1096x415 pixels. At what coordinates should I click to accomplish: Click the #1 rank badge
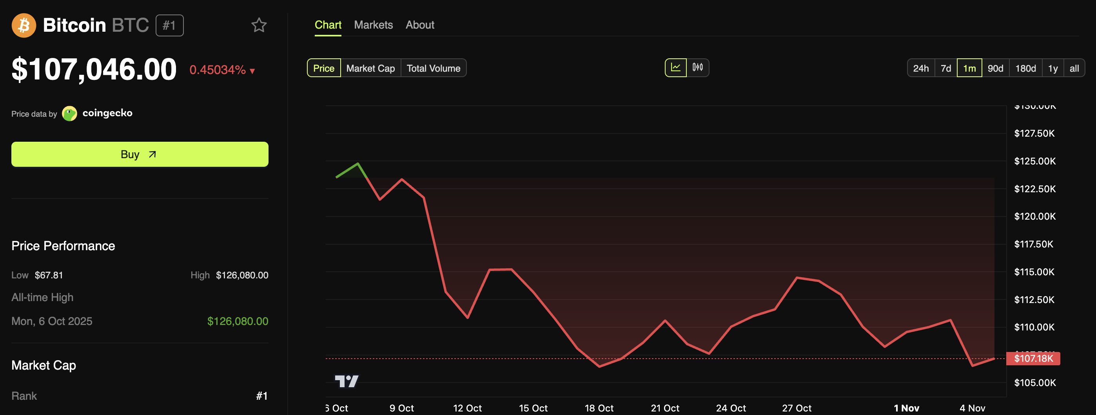[x=169, y=25]
